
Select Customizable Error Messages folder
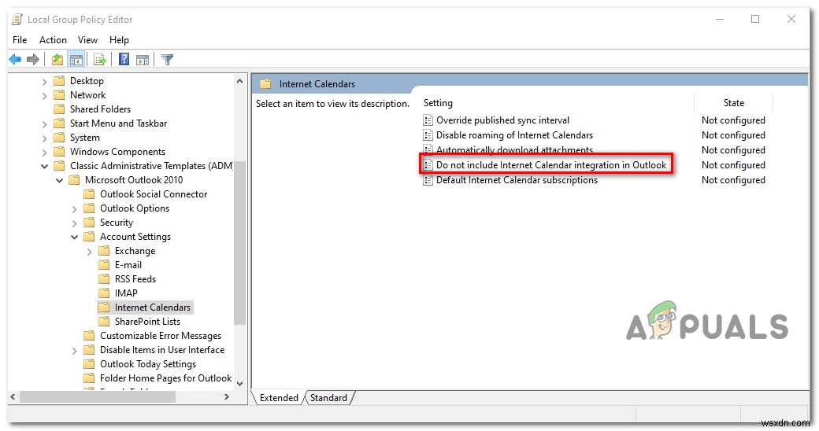tap(161, 336)
